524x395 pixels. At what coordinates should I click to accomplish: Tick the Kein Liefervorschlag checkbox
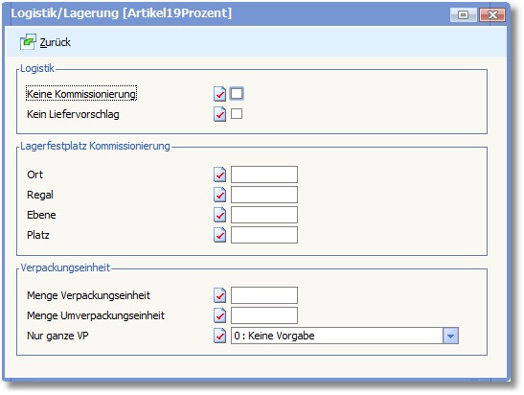(x=237, y=114)
